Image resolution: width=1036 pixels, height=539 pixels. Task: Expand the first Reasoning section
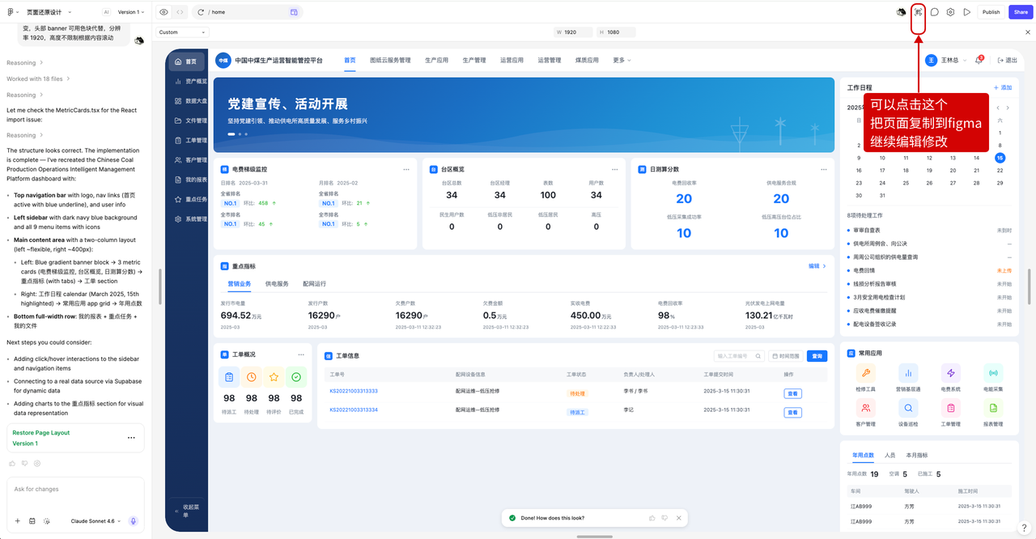pyautogui.click(x=24, y=62)
